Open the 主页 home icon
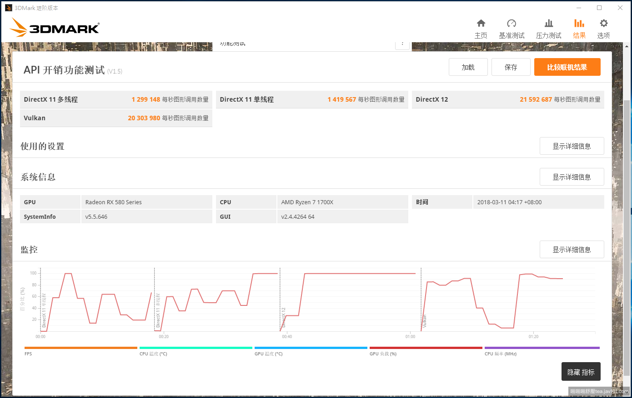 pyautogui.click(x=481, y=24)
